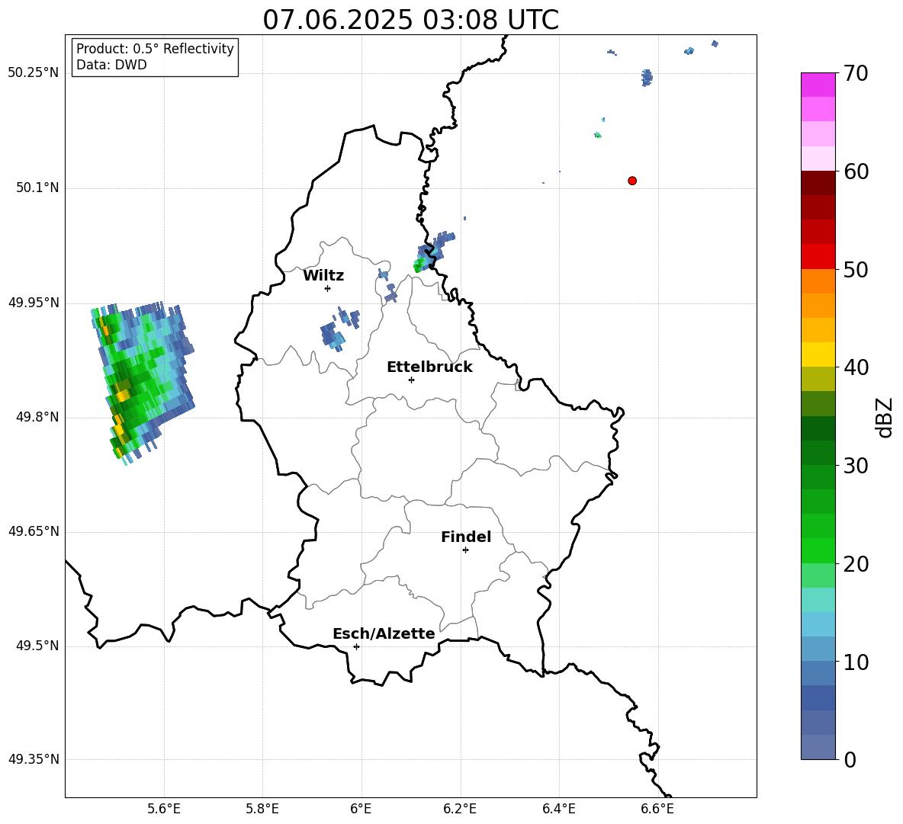
Task: Click the 0 label on the colorbar
Action: click(850, 759)
